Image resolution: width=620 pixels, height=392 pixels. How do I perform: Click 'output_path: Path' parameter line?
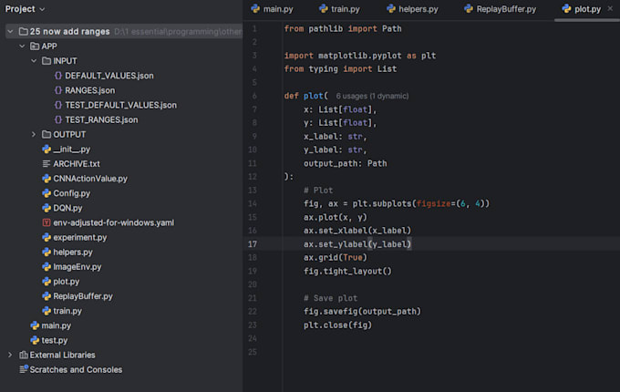pyautogui.click(x=346, y=163)
